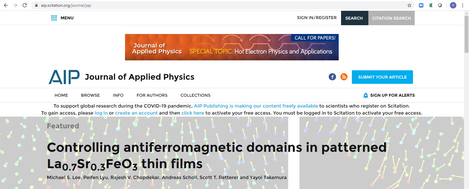
Task: Click the AIP logo
Action: (64, 77)
